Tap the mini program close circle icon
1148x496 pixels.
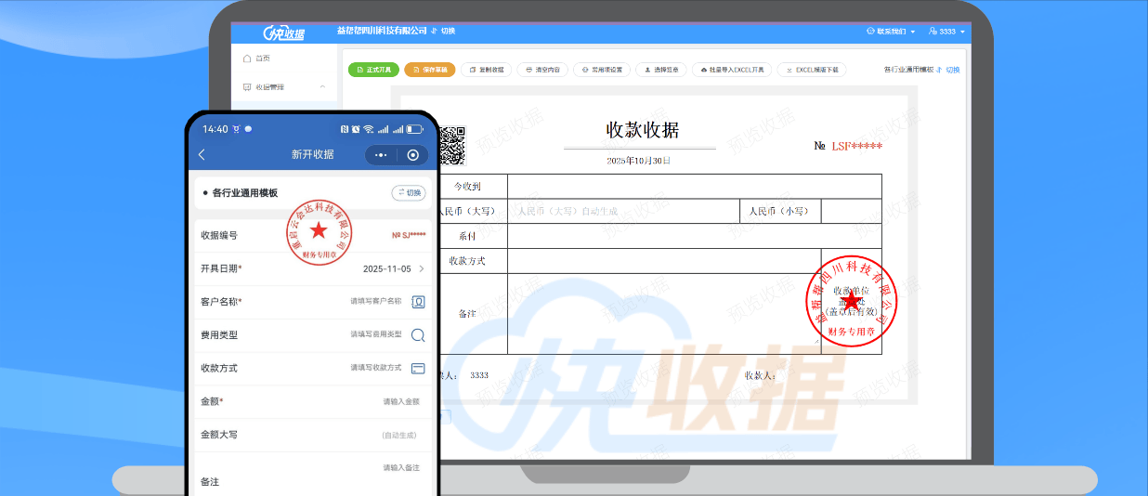point(413,154)
